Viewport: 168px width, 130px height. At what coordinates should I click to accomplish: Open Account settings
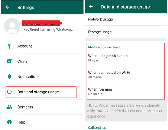(x=42, y=46)
